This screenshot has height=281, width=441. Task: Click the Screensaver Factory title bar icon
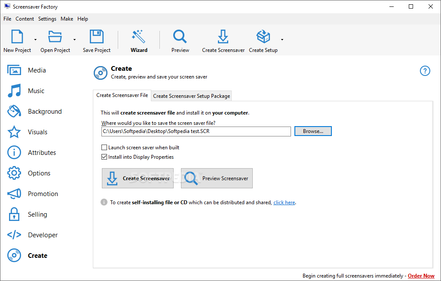pos(7,6)
